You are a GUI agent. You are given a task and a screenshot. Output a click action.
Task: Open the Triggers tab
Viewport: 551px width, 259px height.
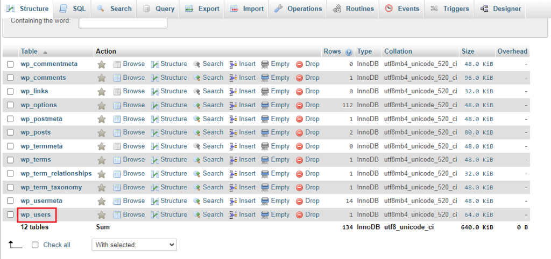point(449,9)
